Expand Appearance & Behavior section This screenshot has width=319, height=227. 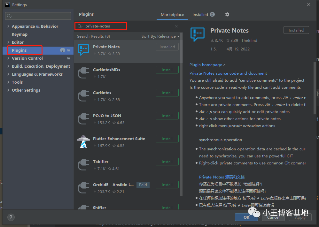[8, 26]
